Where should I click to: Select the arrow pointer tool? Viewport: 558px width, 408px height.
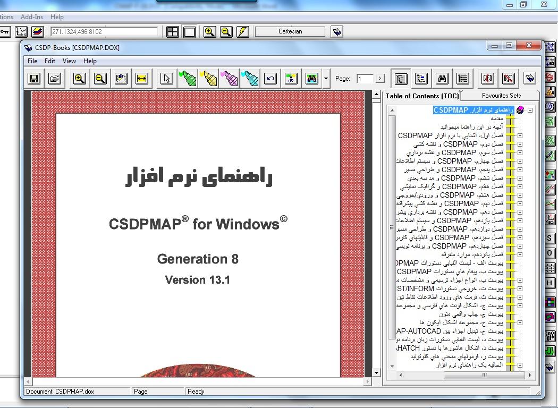166,79
